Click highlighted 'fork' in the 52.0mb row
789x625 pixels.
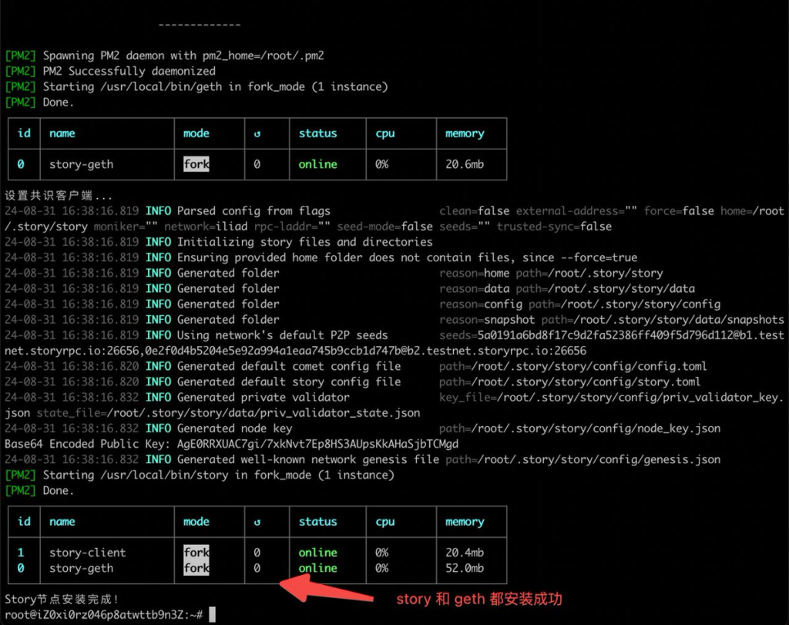(196, 568)
